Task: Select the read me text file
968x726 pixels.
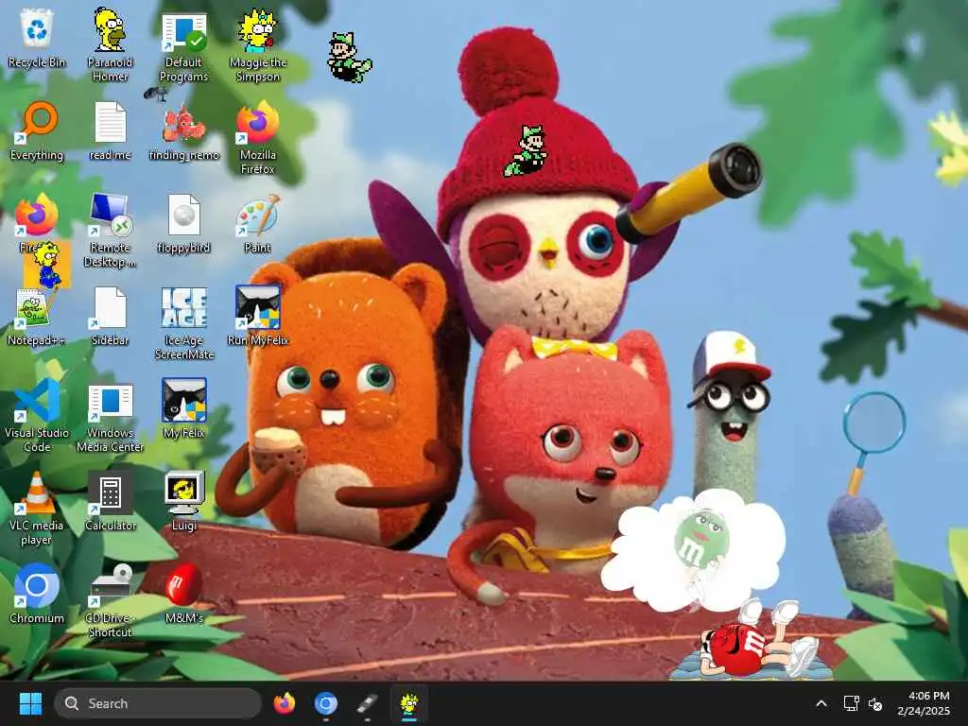Action: point(110,130)
